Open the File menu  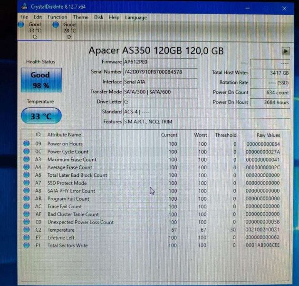[x=24, y=18]
